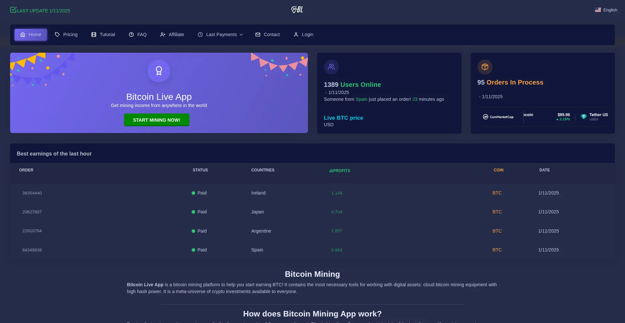The width and height of the screenshot is (625, 323).
Task: Click the award ribbon icon in banner
Action: [x=159, y=71]
